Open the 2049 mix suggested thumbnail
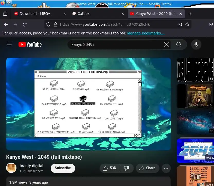This screenshot has width=214, height=186. point(195,151)
